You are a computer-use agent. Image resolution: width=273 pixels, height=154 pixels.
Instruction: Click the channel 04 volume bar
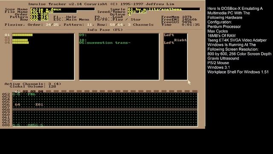(20, 43)
